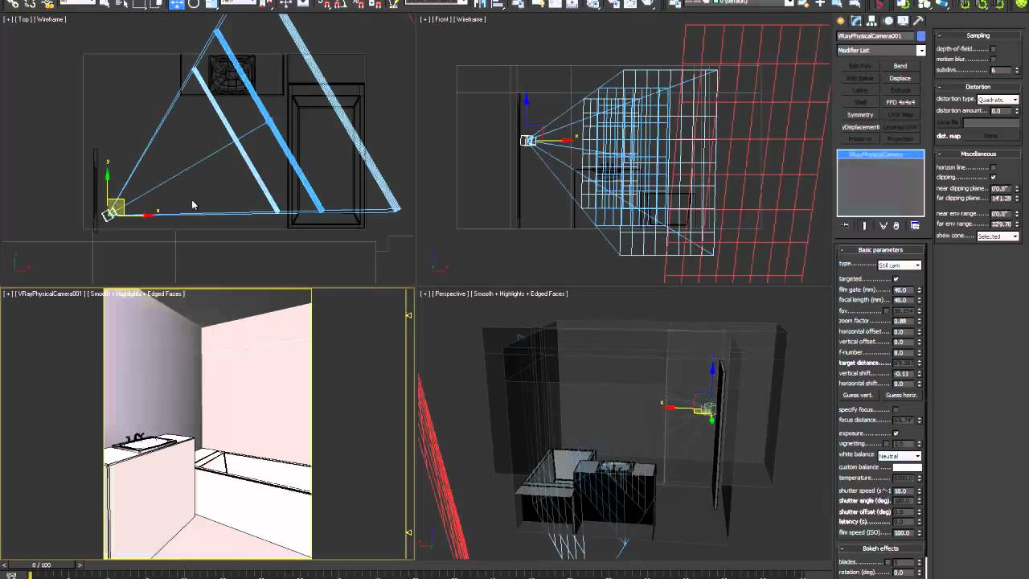Open the Modify command panel tab
1029x579 pixels.
pyautogui.click(x=857, y=21)
